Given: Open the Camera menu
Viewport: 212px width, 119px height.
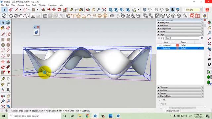Looking at the screenshot, I should pos(21,5).
